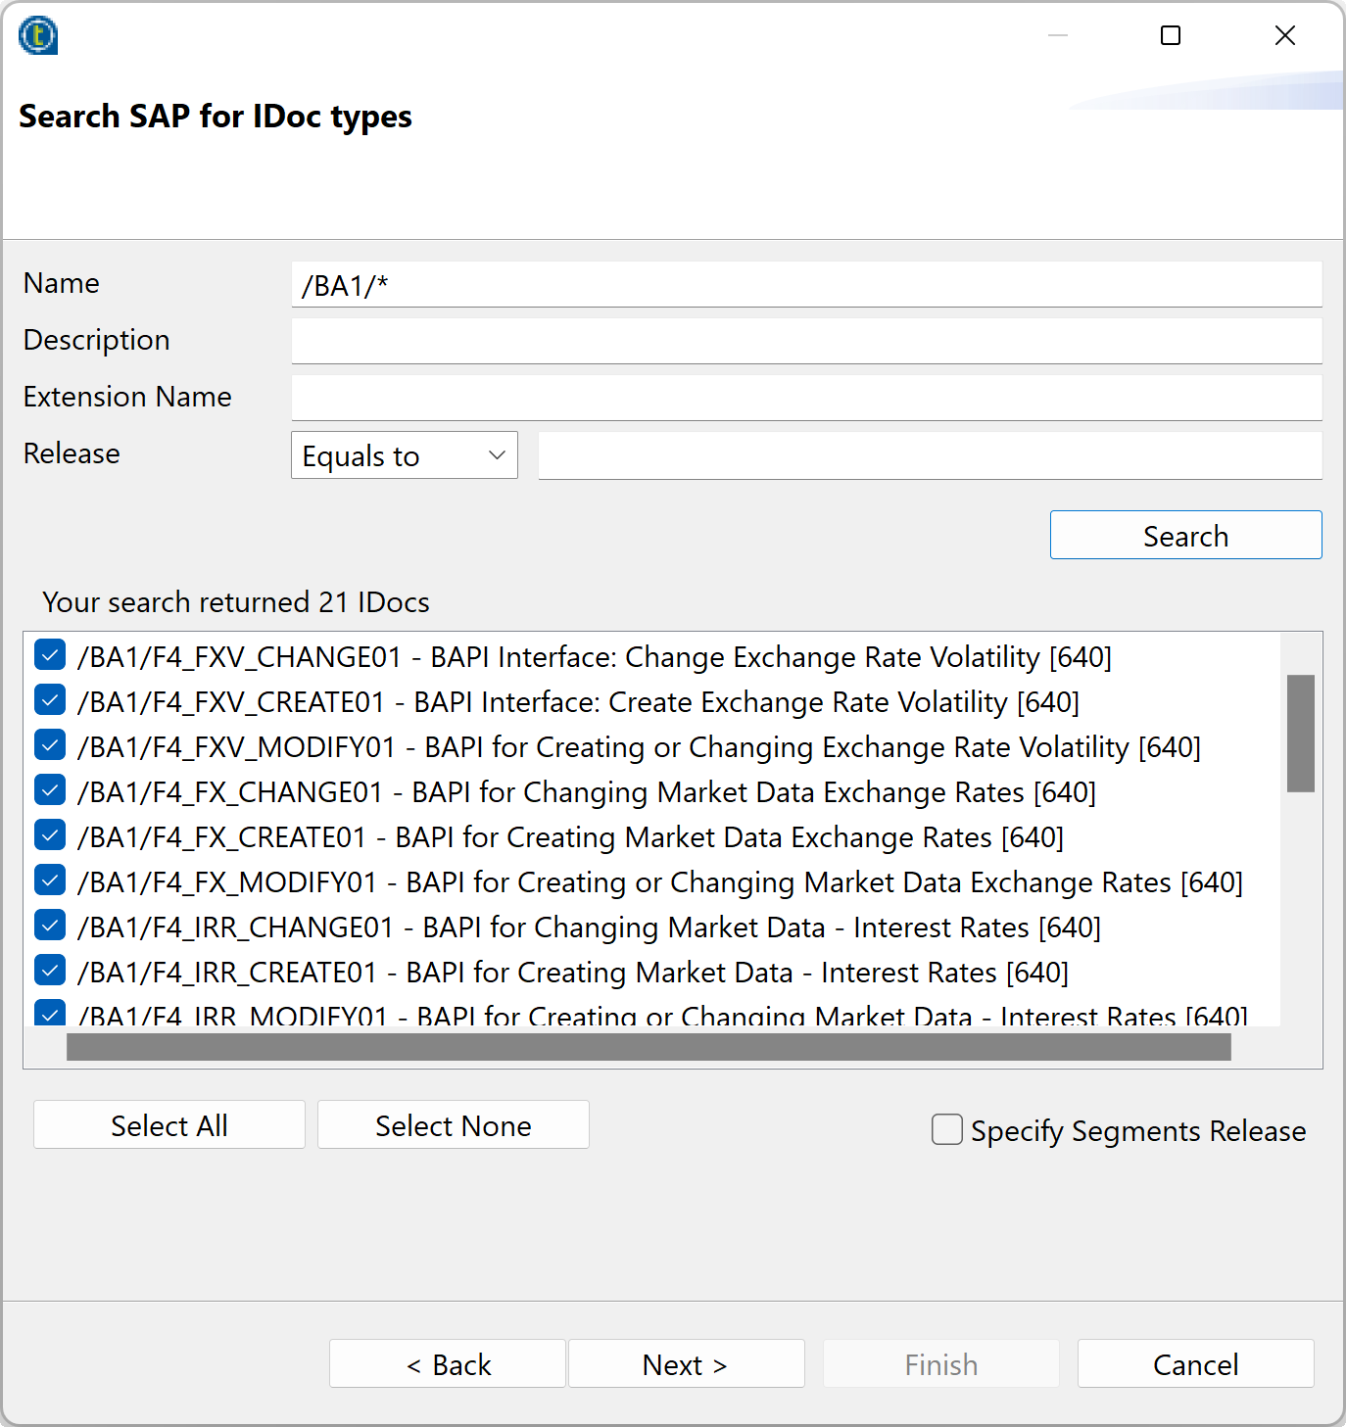Click the application icon in the title bar
This screenshot has width=1346, height=1427.
(x=36, y=35)
